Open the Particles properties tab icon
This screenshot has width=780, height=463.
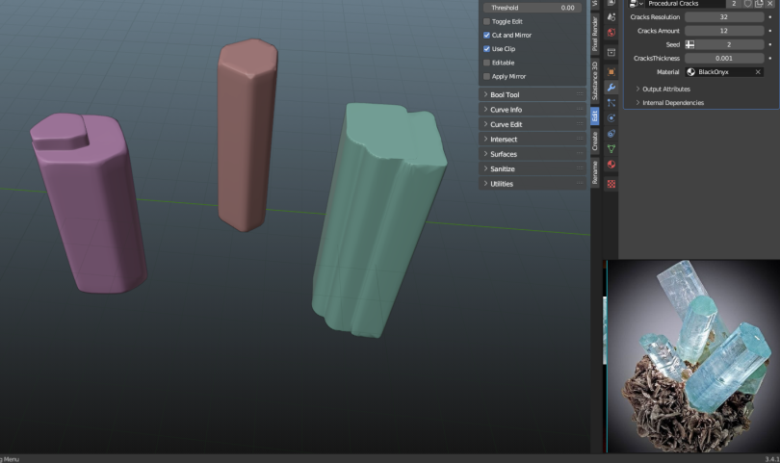(x=611, y=102)
